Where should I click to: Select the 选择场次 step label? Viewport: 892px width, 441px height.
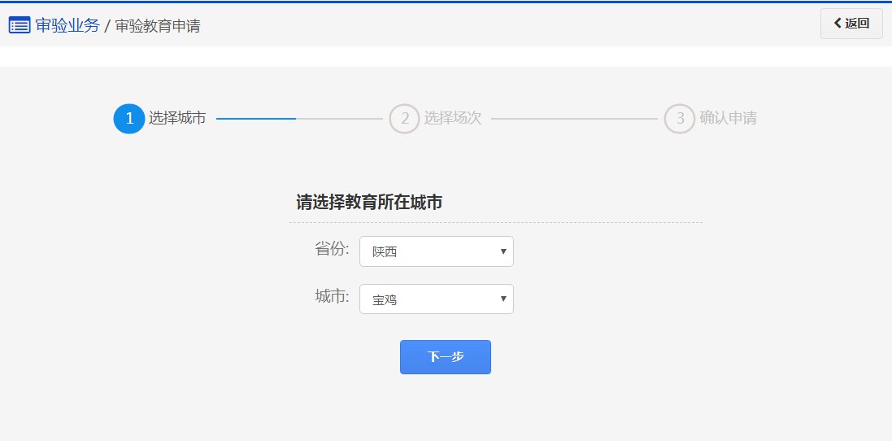[x=453, y=118]
